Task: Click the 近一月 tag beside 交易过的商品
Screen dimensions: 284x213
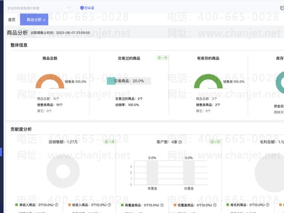Action: click(163, 58)
